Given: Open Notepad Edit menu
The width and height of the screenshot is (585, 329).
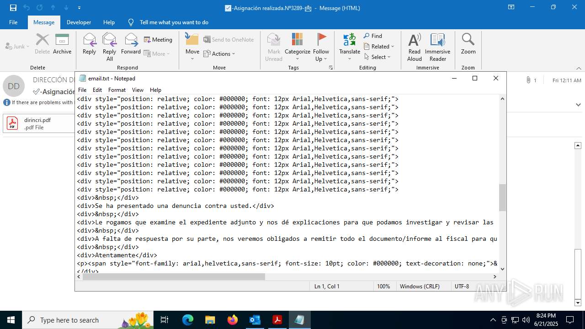Looking at the screenshot, I should (x=97, y=90).
